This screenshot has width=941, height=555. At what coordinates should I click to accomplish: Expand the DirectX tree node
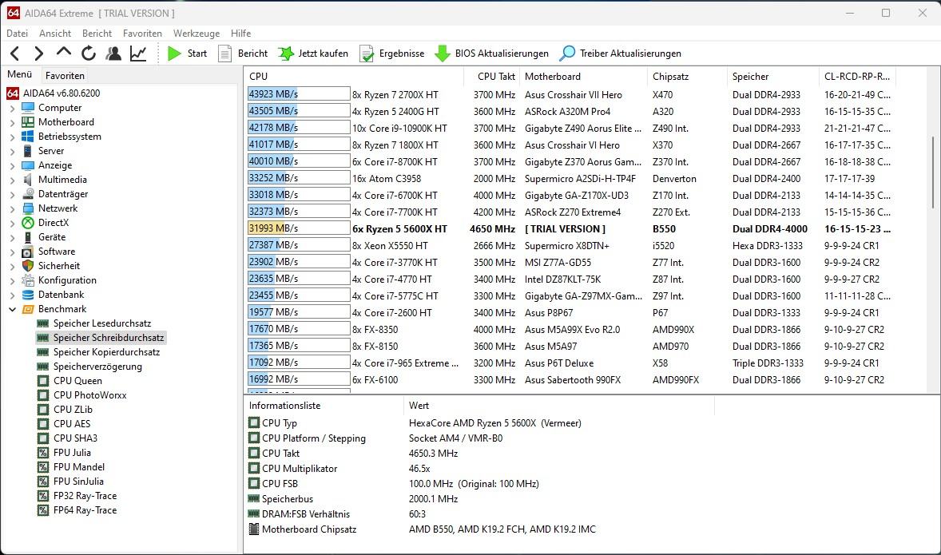pos(13,224)
